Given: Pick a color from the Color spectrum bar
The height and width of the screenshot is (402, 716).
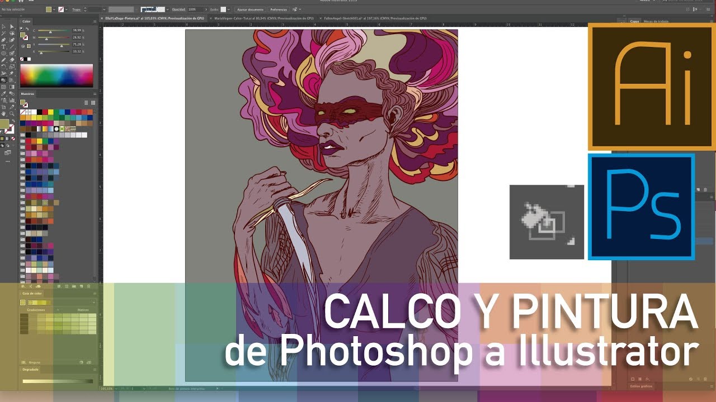Looking at the screenshot, I should point(56,75).
